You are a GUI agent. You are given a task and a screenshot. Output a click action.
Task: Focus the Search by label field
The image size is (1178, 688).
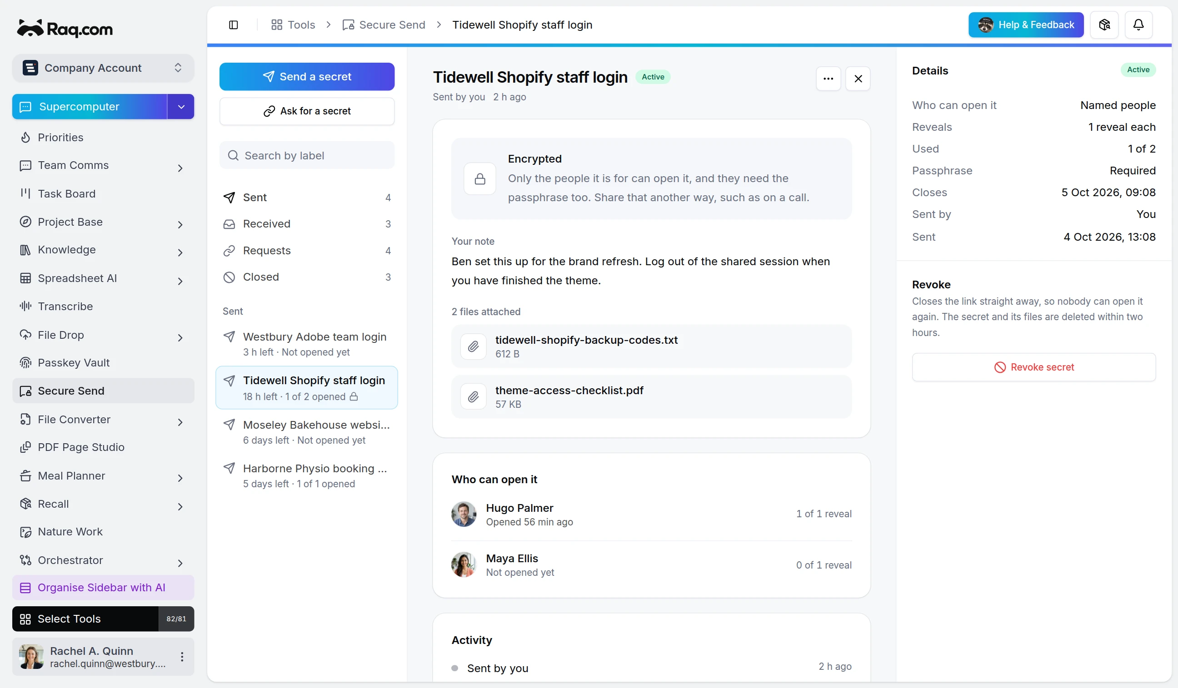pos(307,155)
